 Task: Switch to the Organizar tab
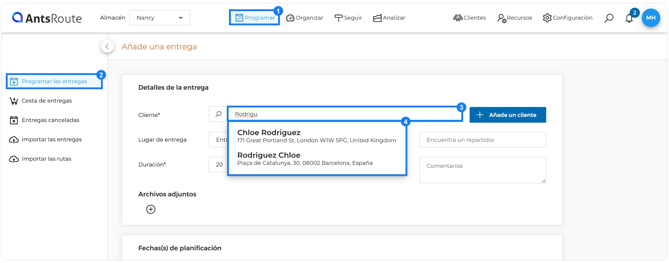[305, 18]
